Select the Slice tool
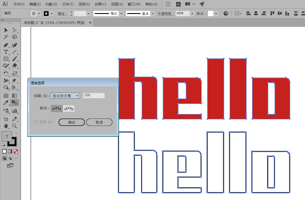 click(15, 119)
